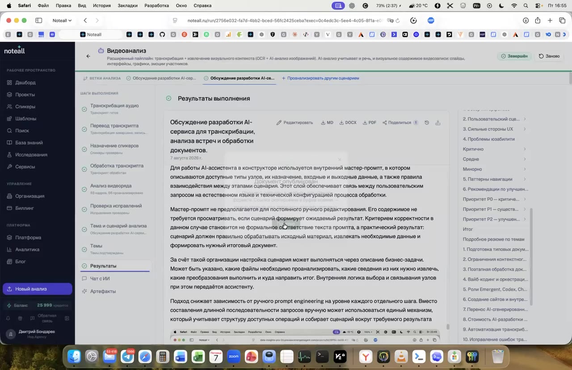Expand Критично outline chevron
This screenshot has width=572, height=370.
click(525, 149)
